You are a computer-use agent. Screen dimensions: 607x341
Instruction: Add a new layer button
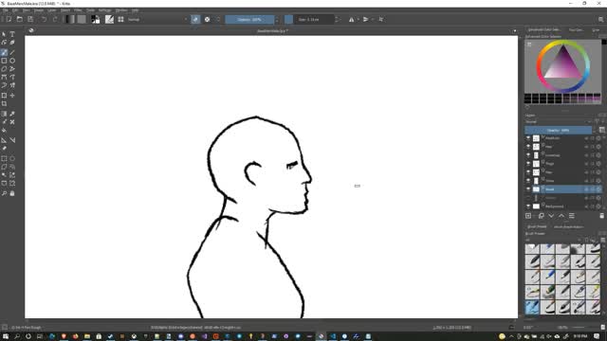tap(528, 216)
